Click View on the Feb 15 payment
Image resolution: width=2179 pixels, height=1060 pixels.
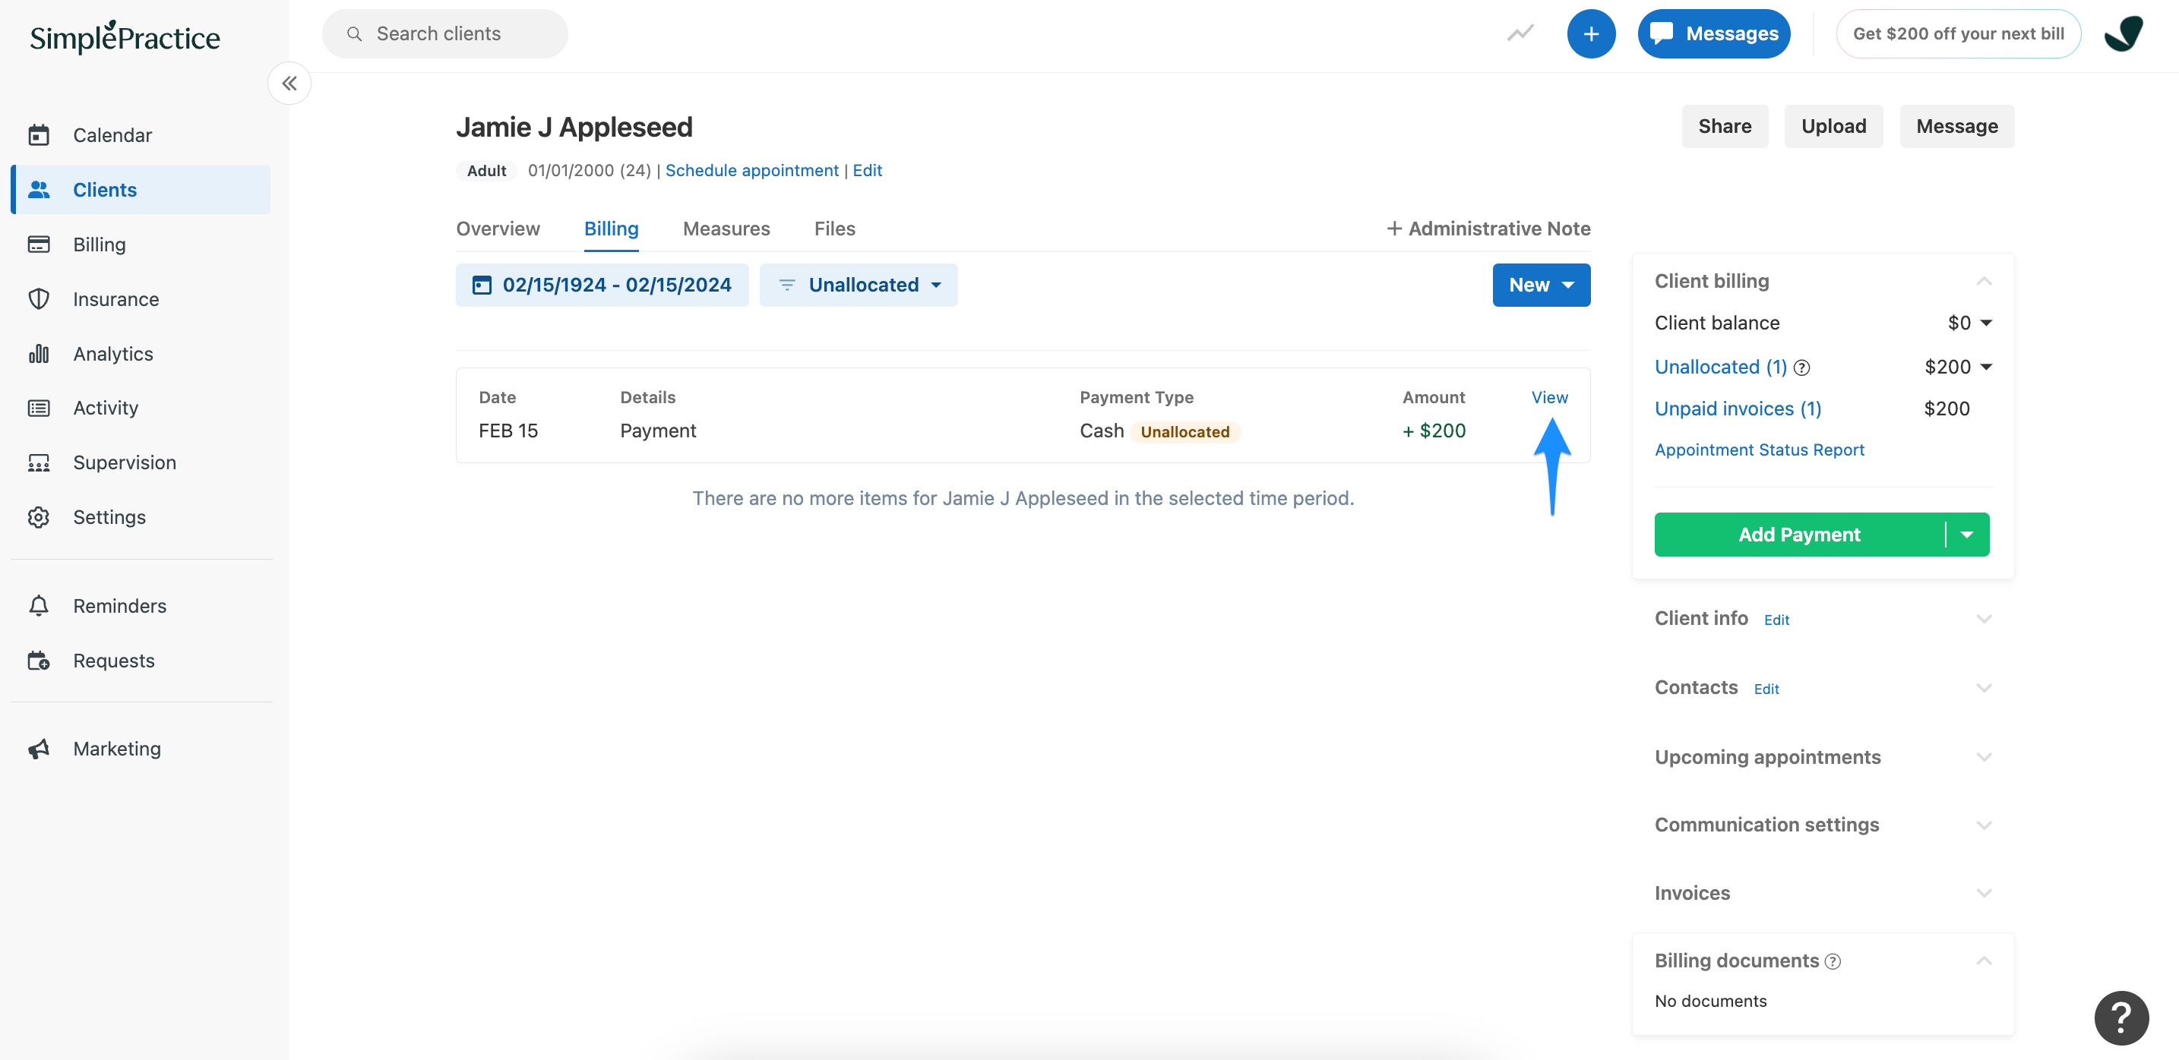[1549, 396]
